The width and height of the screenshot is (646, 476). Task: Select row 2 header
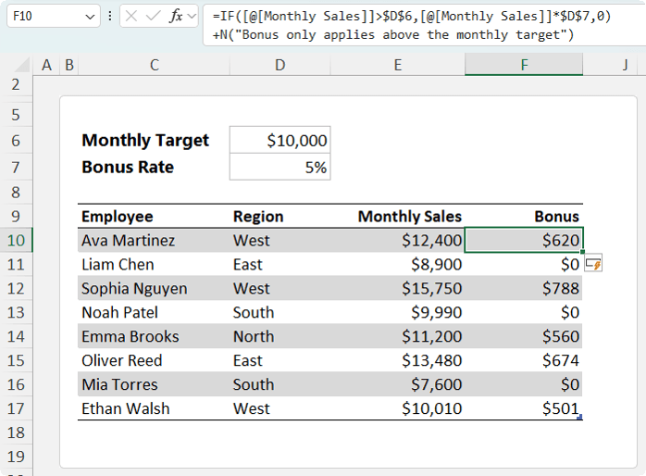[16, 84]
